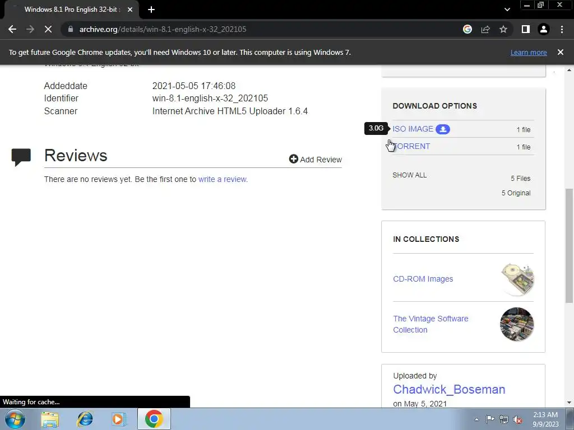Click the IN COLLECTIONS heading
The width and height of the screenshot is (574, 430).
tap(426, 239)
